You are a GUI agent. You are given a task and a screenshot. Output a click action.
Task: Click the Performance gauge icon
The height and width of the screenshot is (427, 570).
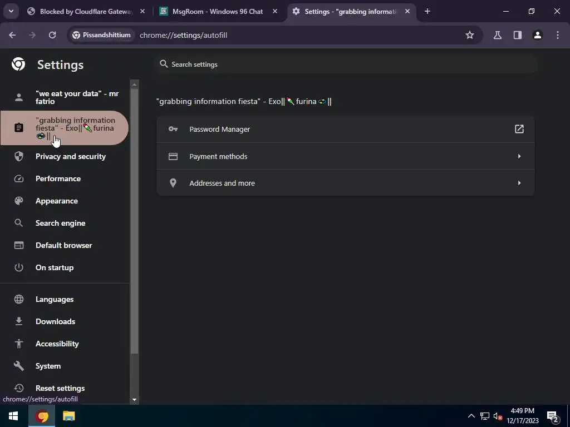pyautogui.click(x=19, y=178)
